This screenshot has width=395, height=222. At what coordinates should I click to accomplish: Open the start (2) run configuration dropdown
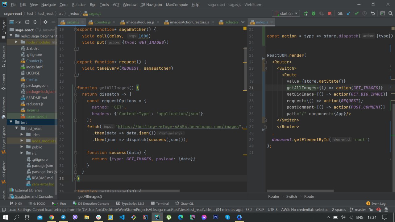pyautogui.click(x=285, y=14)
